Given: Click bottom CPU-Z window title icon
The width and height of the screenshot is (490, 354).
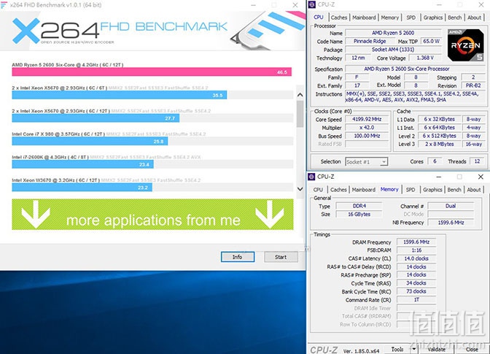Looking at the screenshot, I should (x=311, y=177).
